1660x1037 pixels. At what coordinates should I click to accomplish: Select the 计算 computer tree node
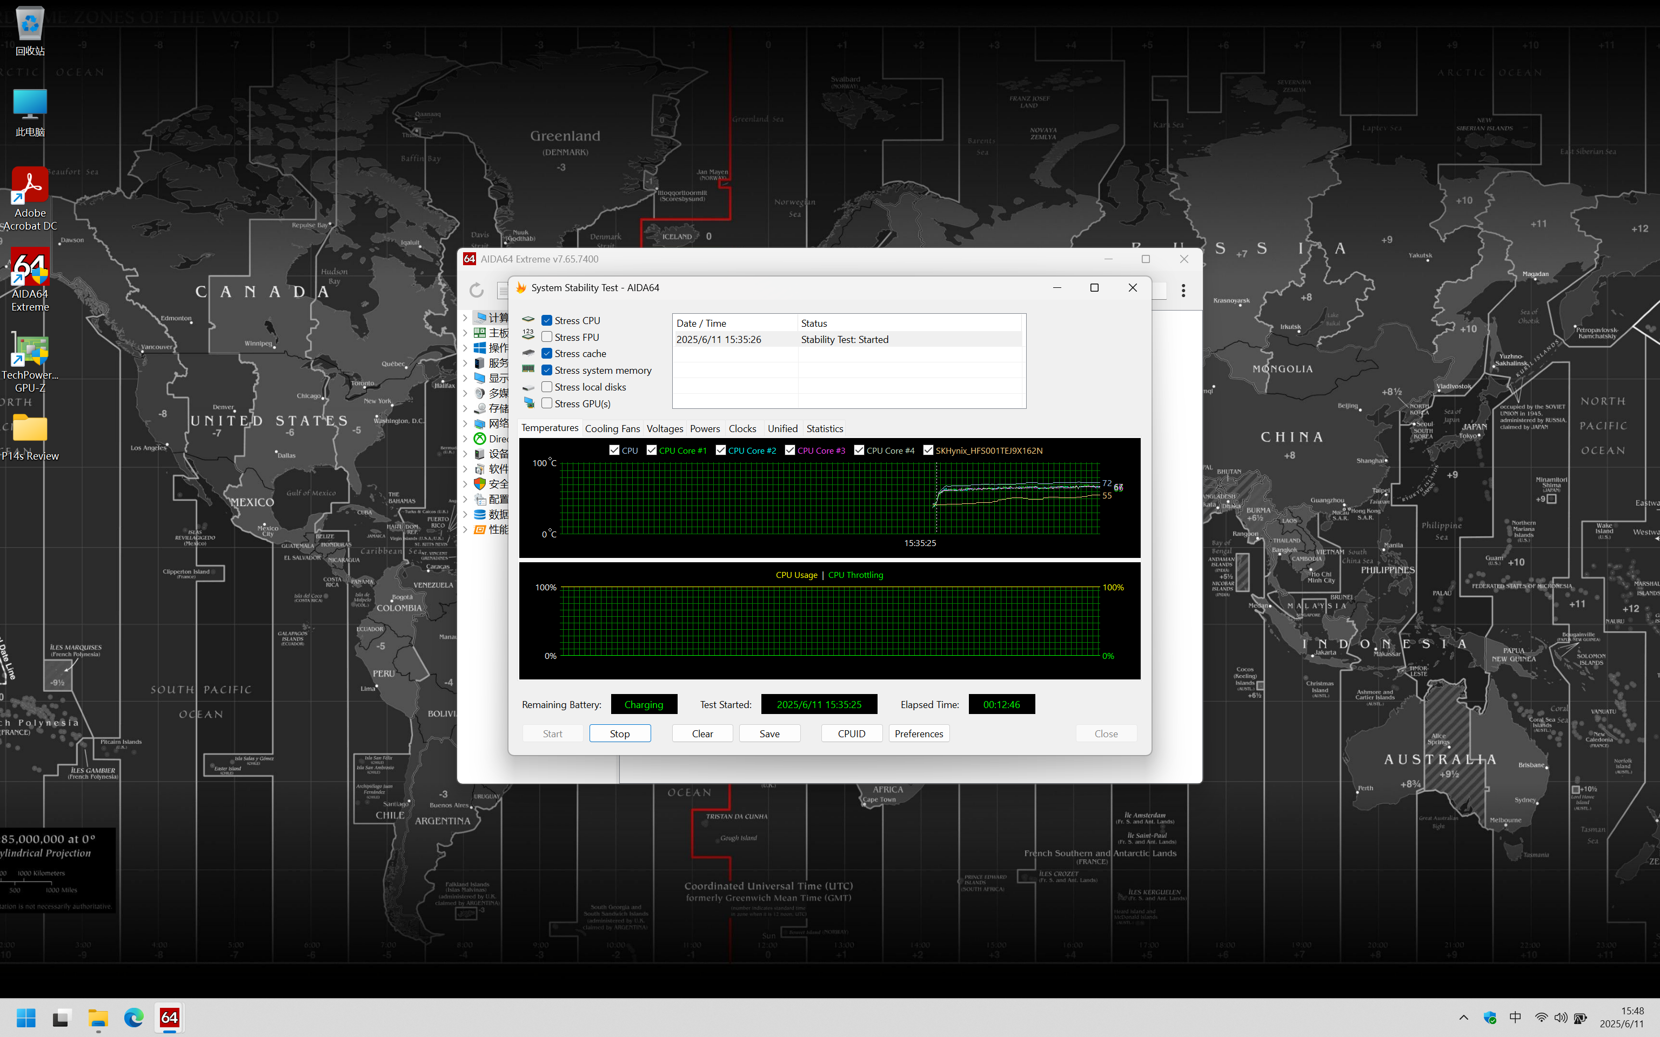(x=491, y=318)
